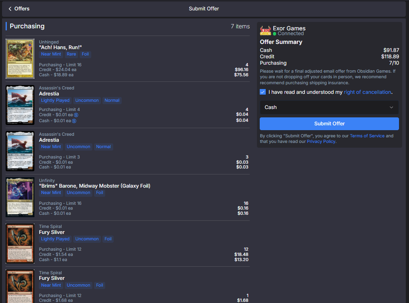The height and width of the screenshot is (303, 409).
Task: Open the Lightly Played Fury Sliver thumbnail
Action: 20,244
